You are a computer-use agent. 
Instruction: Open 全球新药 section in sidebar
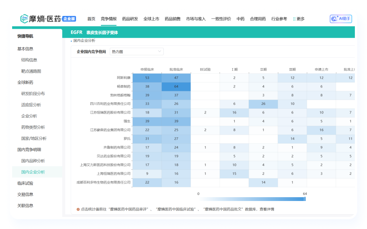(25, 83)
